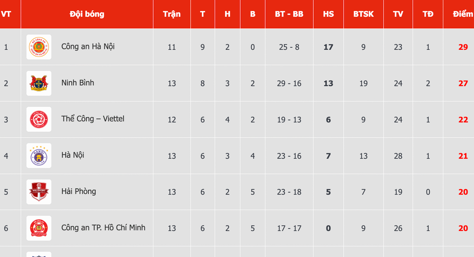This screenshot has width=474, height=257.
Task: Click the Hải Phòng club logo
Action: click(39, 192)
